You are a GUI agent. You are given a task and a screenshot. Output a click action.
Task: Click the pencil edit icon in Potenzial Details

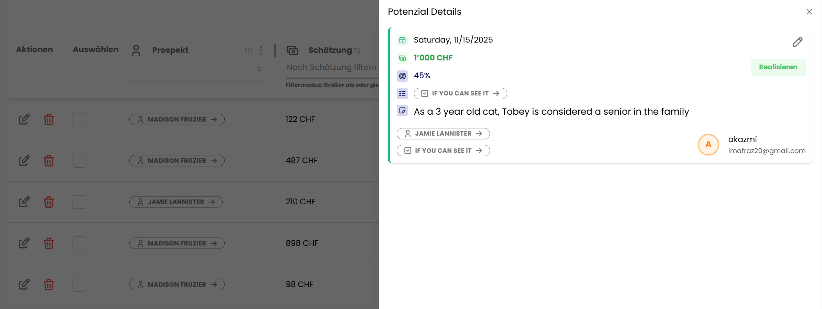797,42
